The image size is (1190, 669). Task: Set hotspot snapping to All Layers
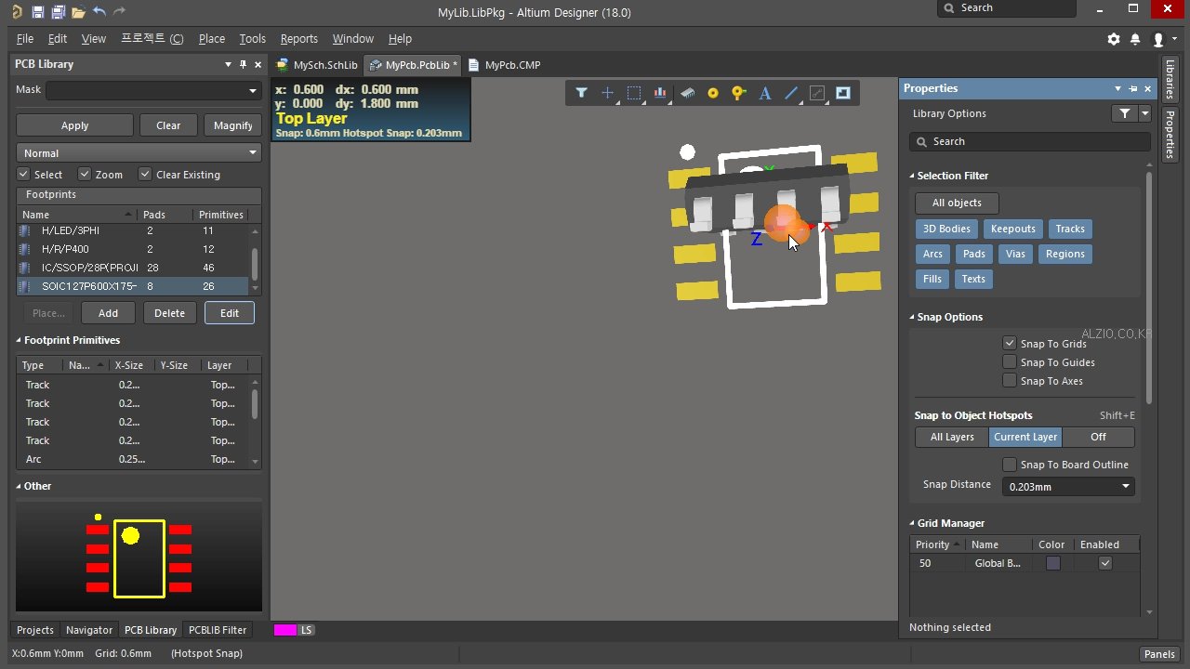(x=952, y=437)
